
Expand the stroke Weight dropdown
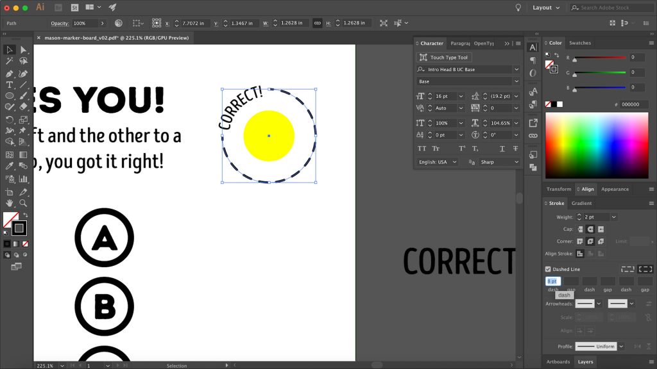[x=614, y=217]
